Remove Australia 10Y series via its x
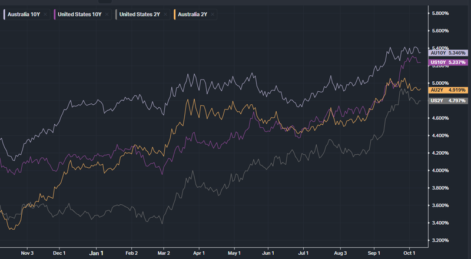 (45, 15)
